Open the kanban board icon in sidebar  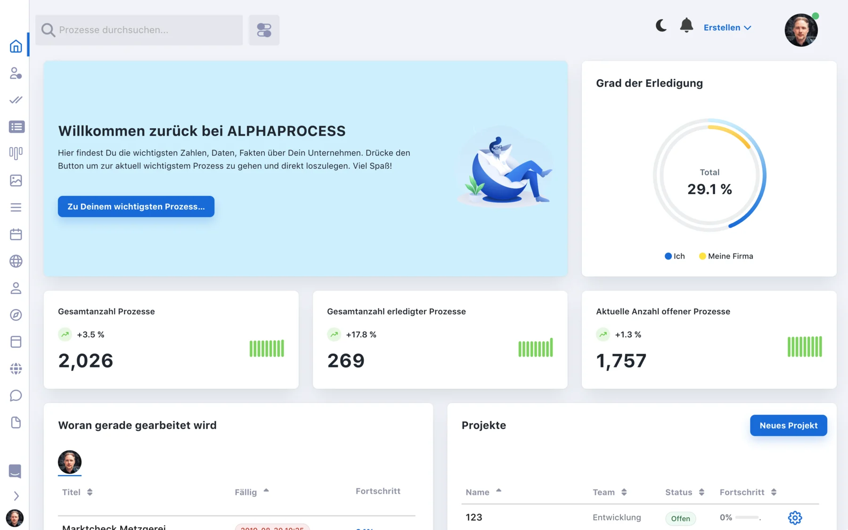point(16,153)
